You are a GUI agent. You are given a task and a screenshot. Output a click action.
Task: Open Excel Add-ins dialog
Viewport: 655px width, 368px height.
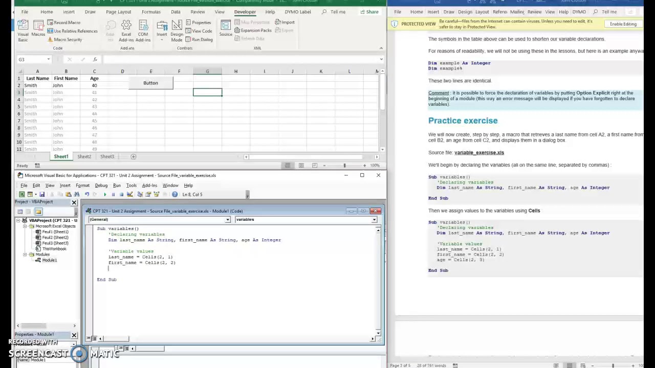click(126, 31)
